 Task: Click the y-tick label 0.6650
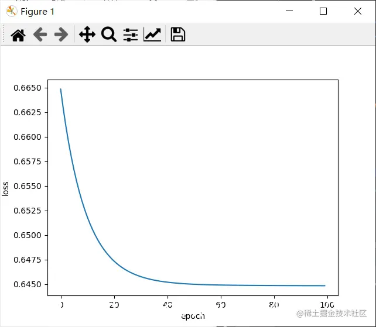pyautogui.click(x=28, y=88)
